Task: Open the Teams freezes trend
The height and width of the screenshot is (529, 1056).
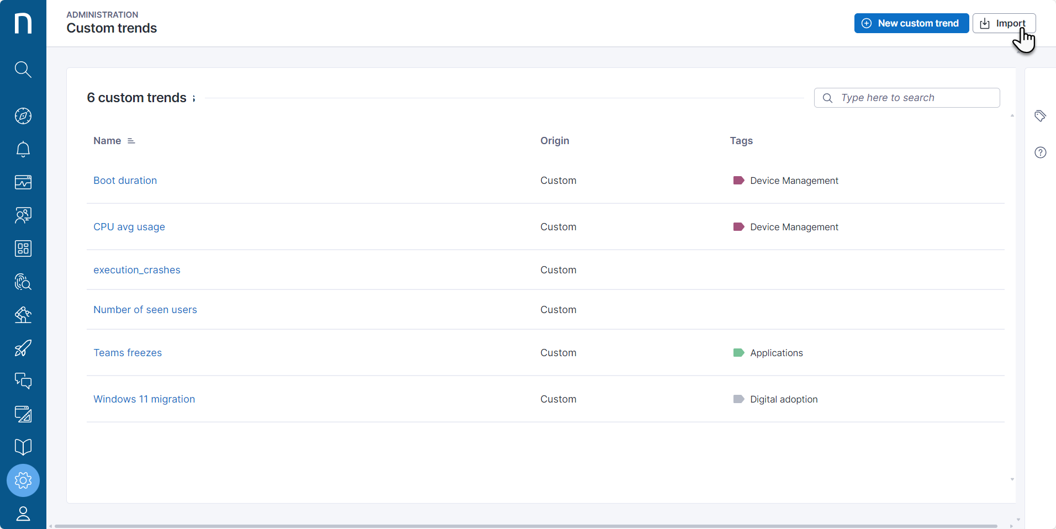Action: pos(128,353)
